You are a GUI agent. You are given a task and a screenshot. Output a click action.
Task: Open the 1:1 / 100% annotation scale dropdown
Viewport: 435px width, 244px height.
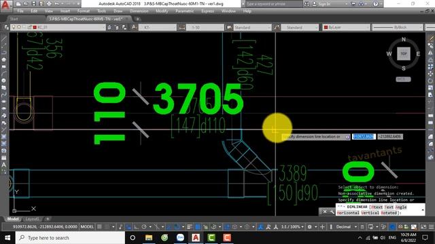pos(292,227)
